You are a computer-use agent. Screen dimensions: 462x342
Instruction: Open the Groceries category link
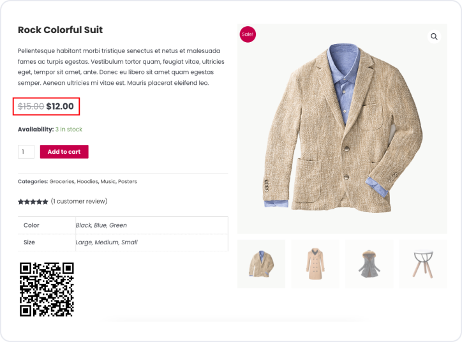pos(62,182)
